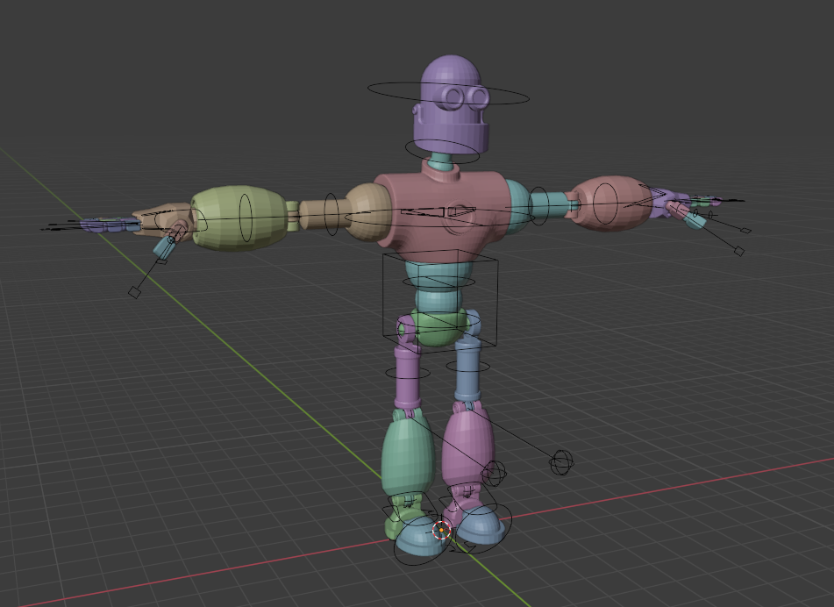
Task: Select the pink barrel-shaped forearm segment
Action: coord(613,204)
